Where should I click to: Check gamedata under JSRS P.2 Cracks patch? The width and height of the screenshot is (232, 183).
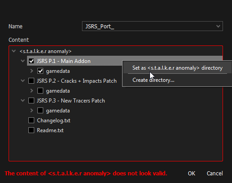click(40, 91)
